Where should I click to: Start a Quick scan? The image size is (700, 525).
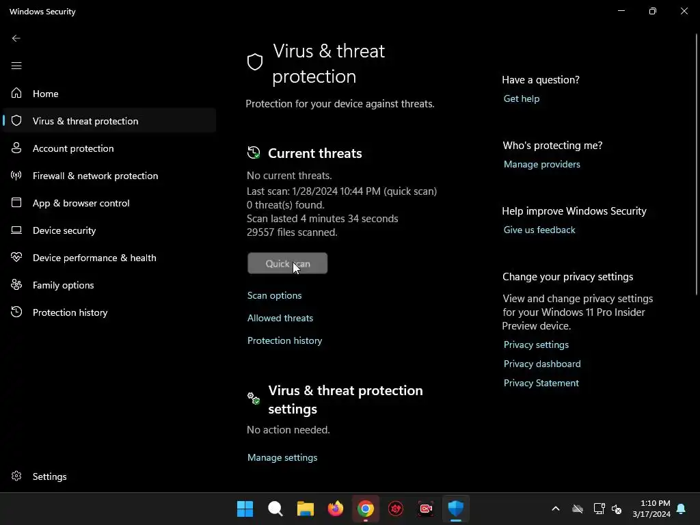coord(288,263)
